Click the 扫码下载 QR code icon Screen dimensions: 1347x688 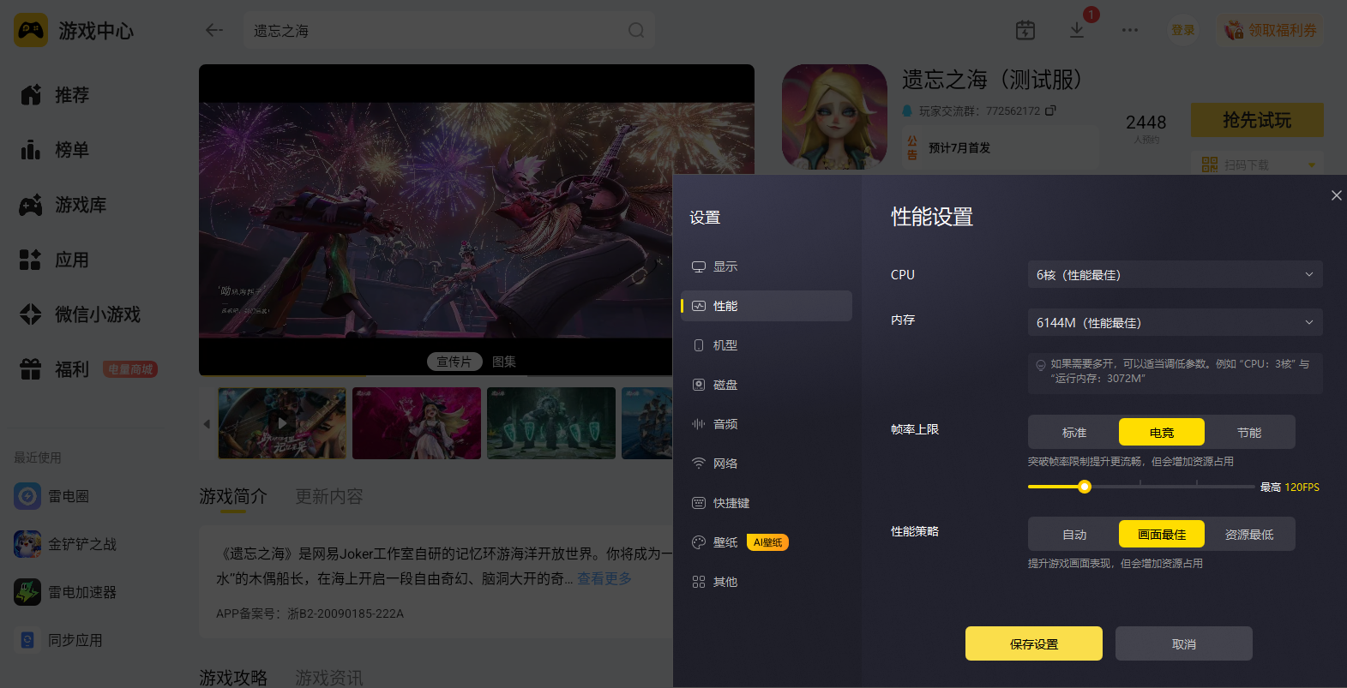[x=1210, y=165]
